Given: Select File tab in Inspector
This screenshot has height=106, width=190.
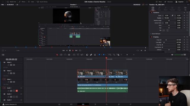Looking at the screenshot, I should click(x=185, y=9).
